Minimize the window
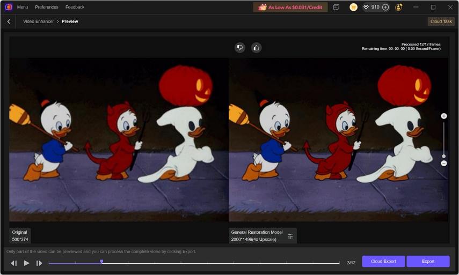This screenshot has width=459, height=275. (x=416, y=7)
